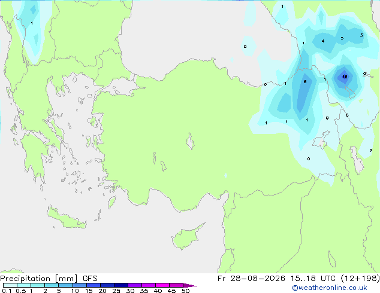Screen dimensions: 380x293
Task: Click the "4" precipitation value on the map
Action: (x=323, y=41)
